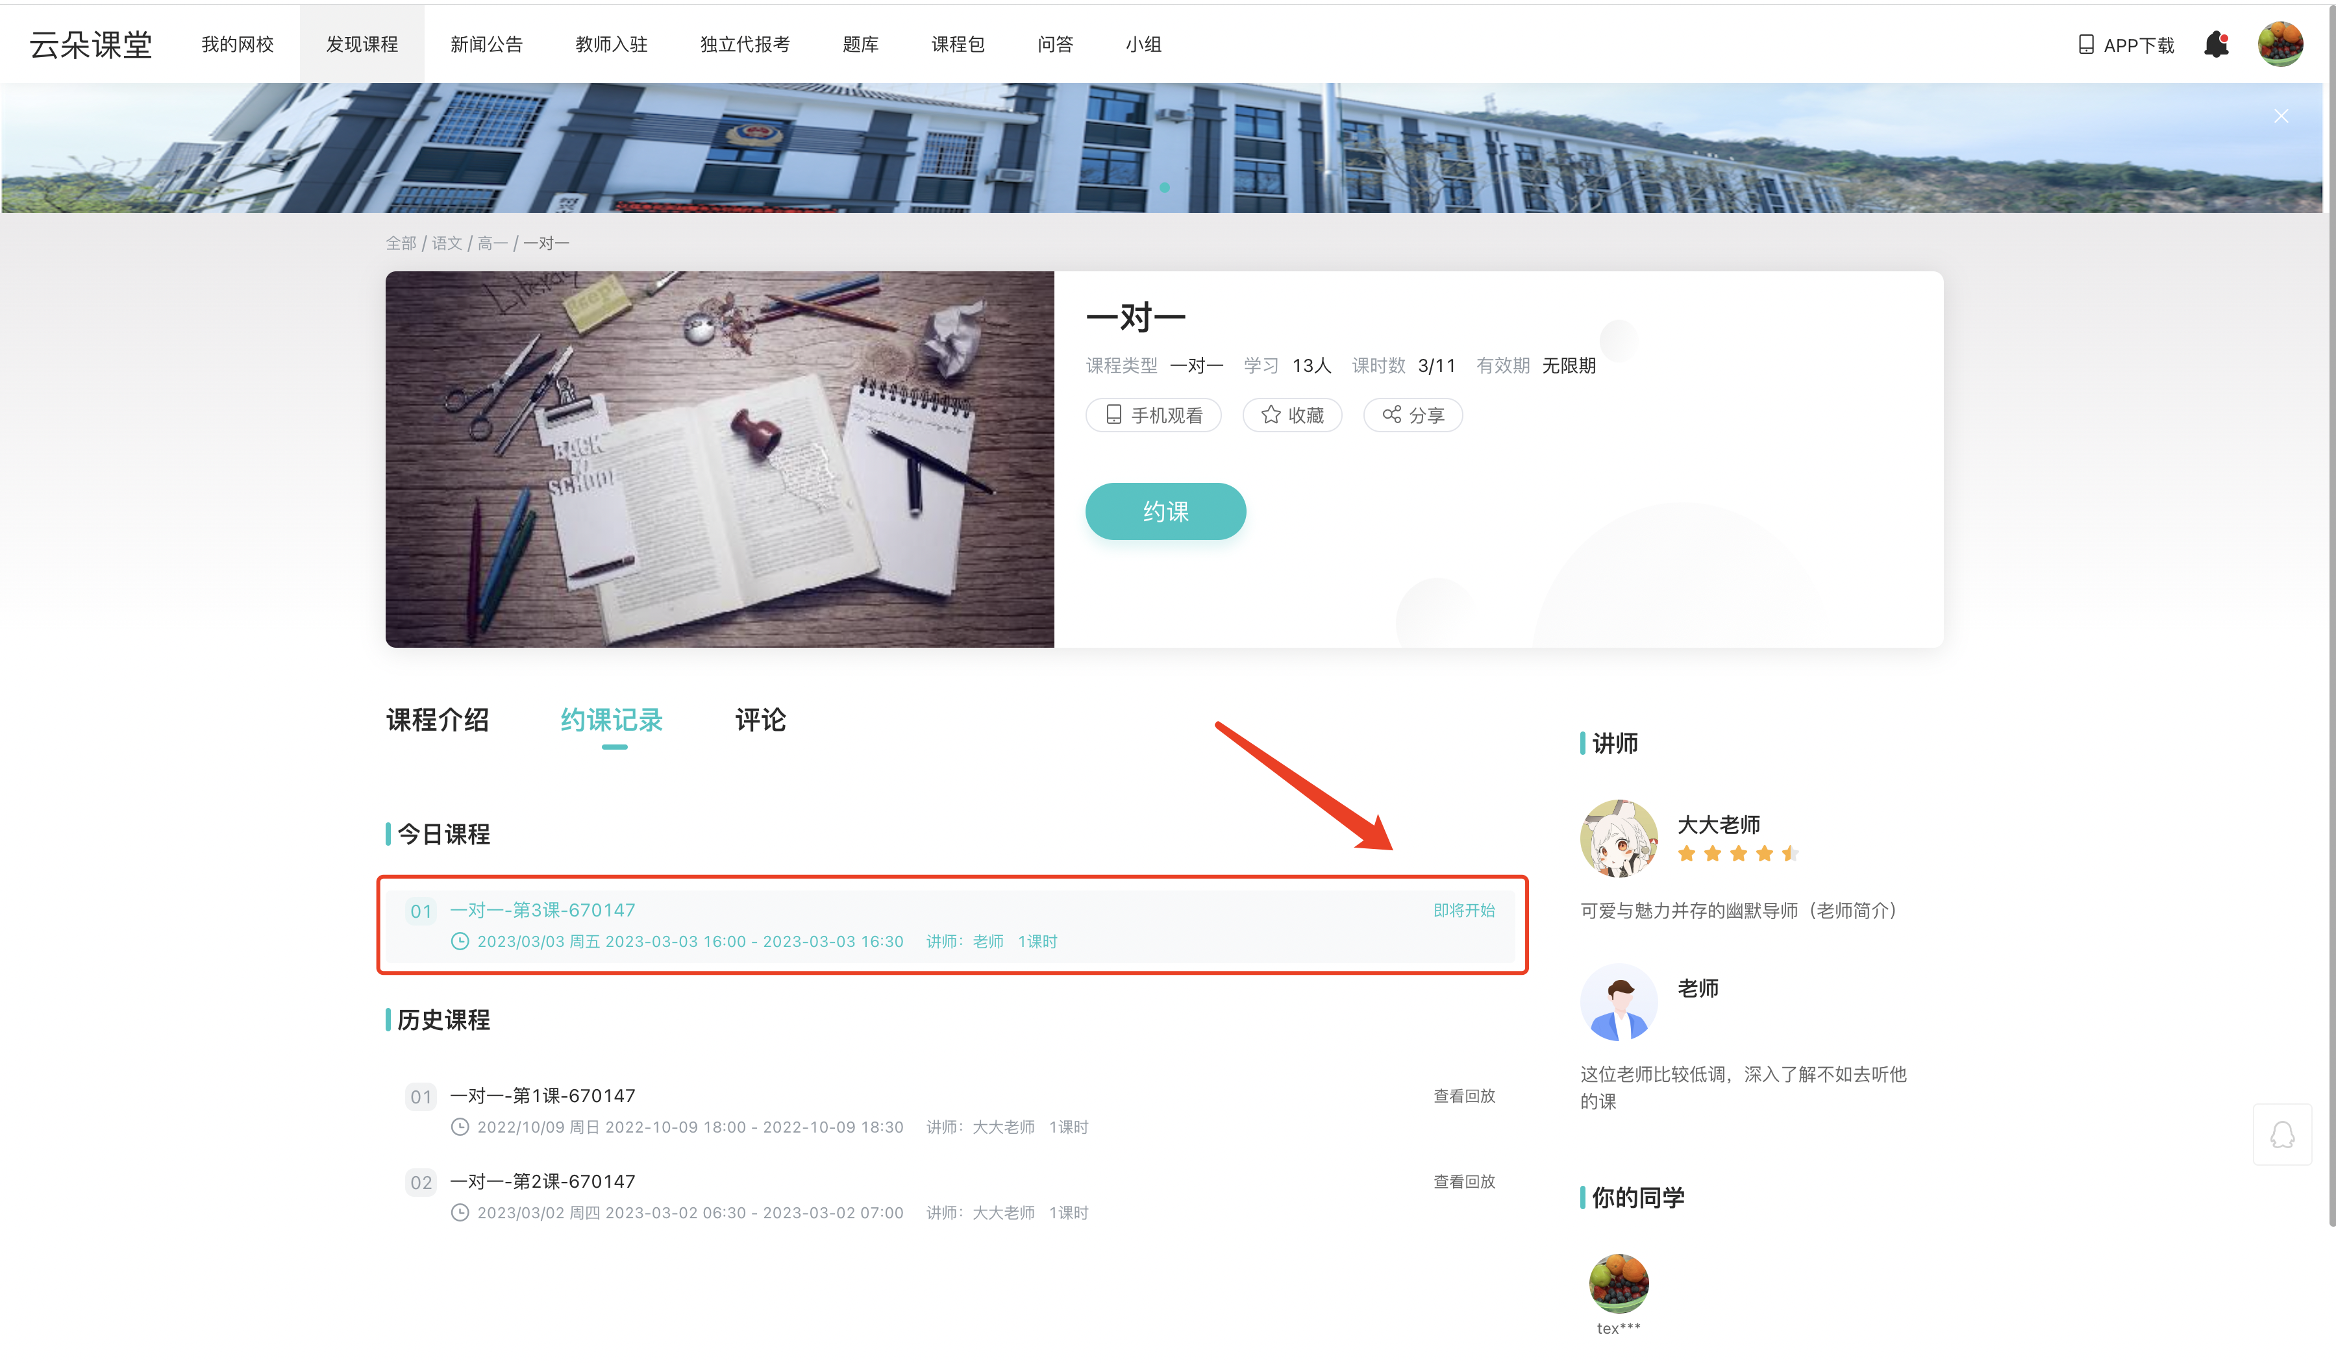Close the banner with the X icon

point(2281,116)
